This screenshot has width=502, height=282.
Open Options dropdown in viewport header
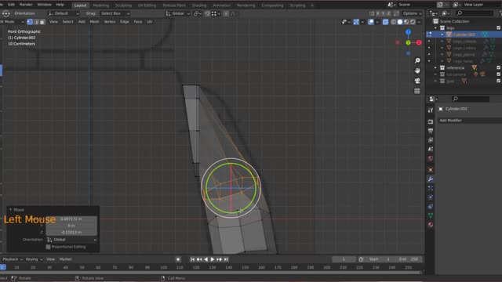[x=412, y=13]
